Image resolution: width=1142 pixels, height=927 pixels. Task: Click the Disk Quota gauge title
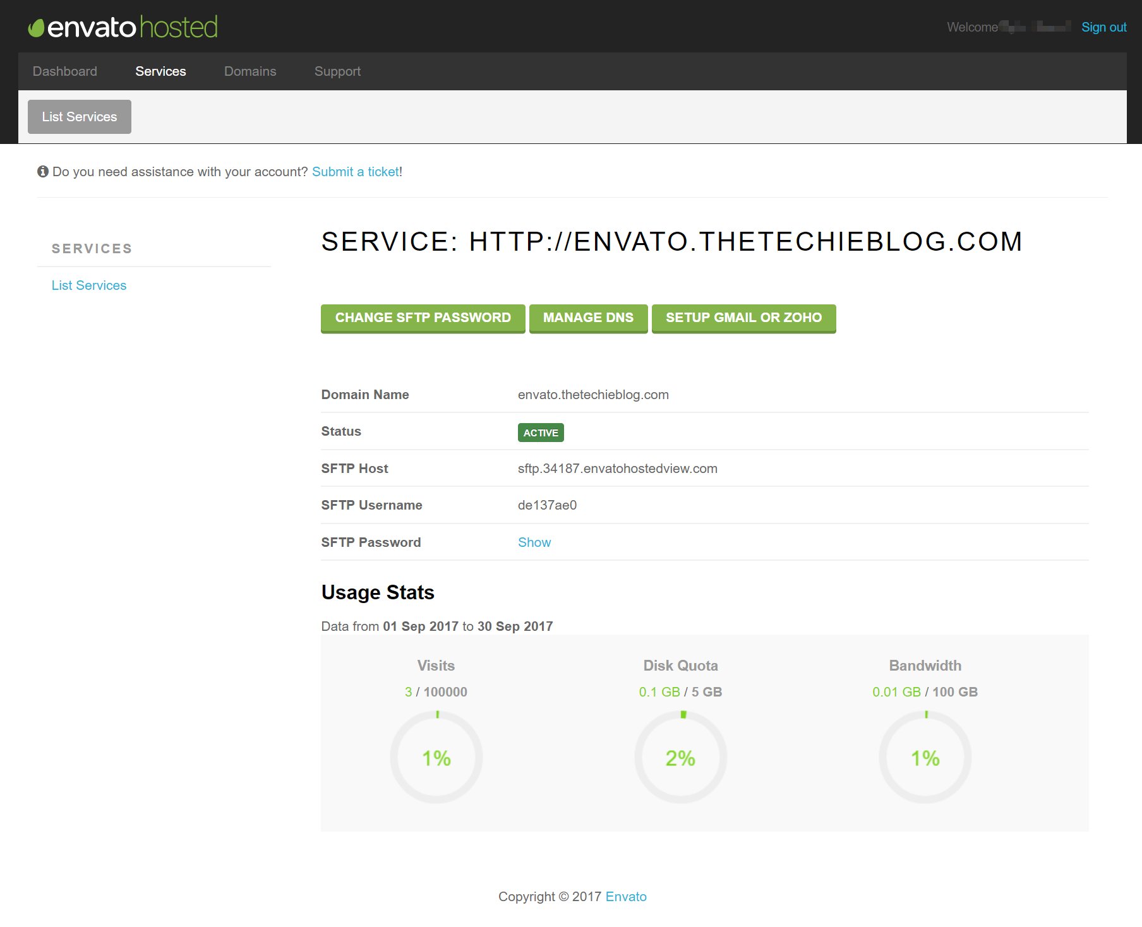pyautogui.click(x=680, y=666)
